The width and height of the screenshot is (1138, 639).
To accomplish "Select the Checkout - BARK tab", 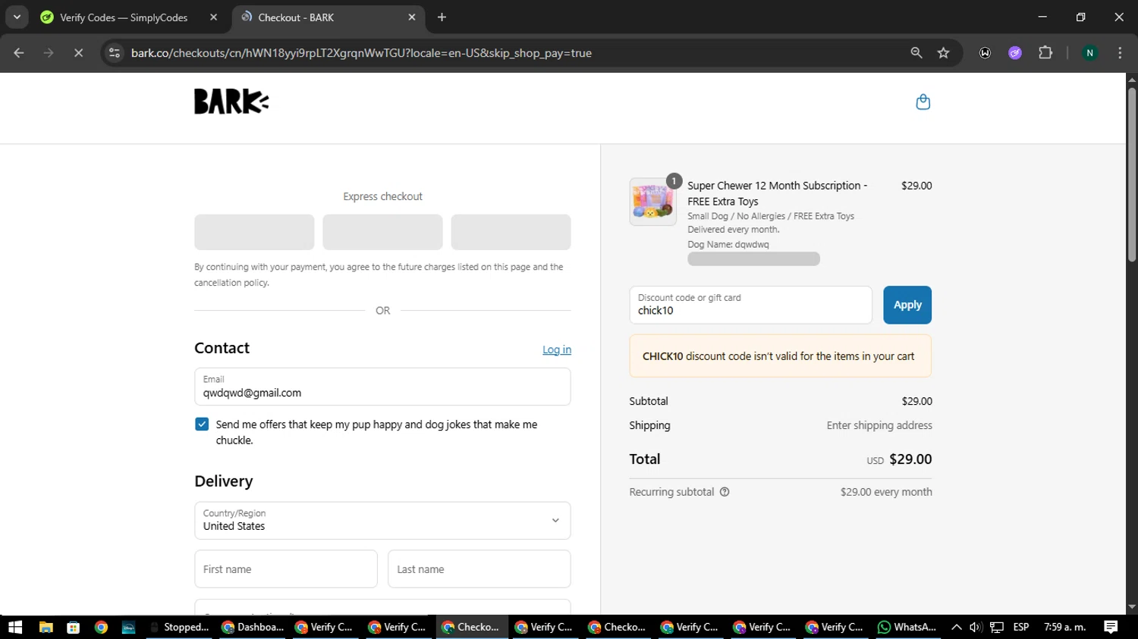I will tap(327, 17).
